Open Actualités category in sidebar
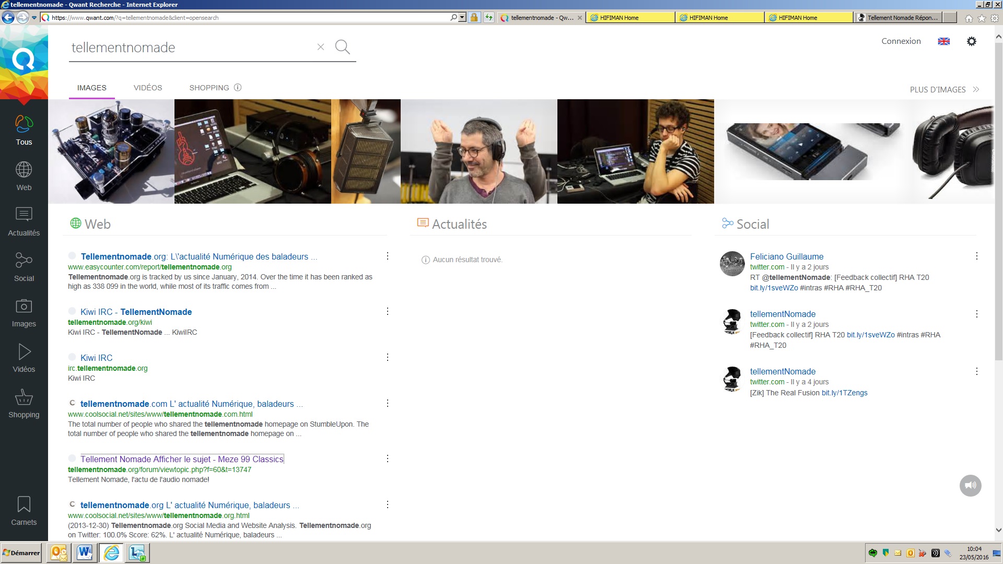The image size is (1003, 564). click(24, 221)
